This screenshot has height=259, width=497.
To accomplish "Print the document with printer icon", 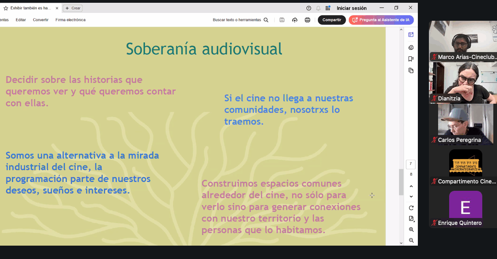I will [x=307, y=20].
